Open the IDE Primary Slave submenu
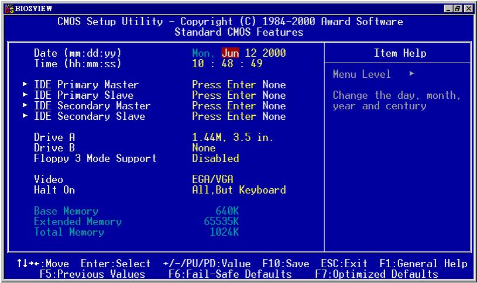This screenshot has height=283, width=477. point(84,95)
